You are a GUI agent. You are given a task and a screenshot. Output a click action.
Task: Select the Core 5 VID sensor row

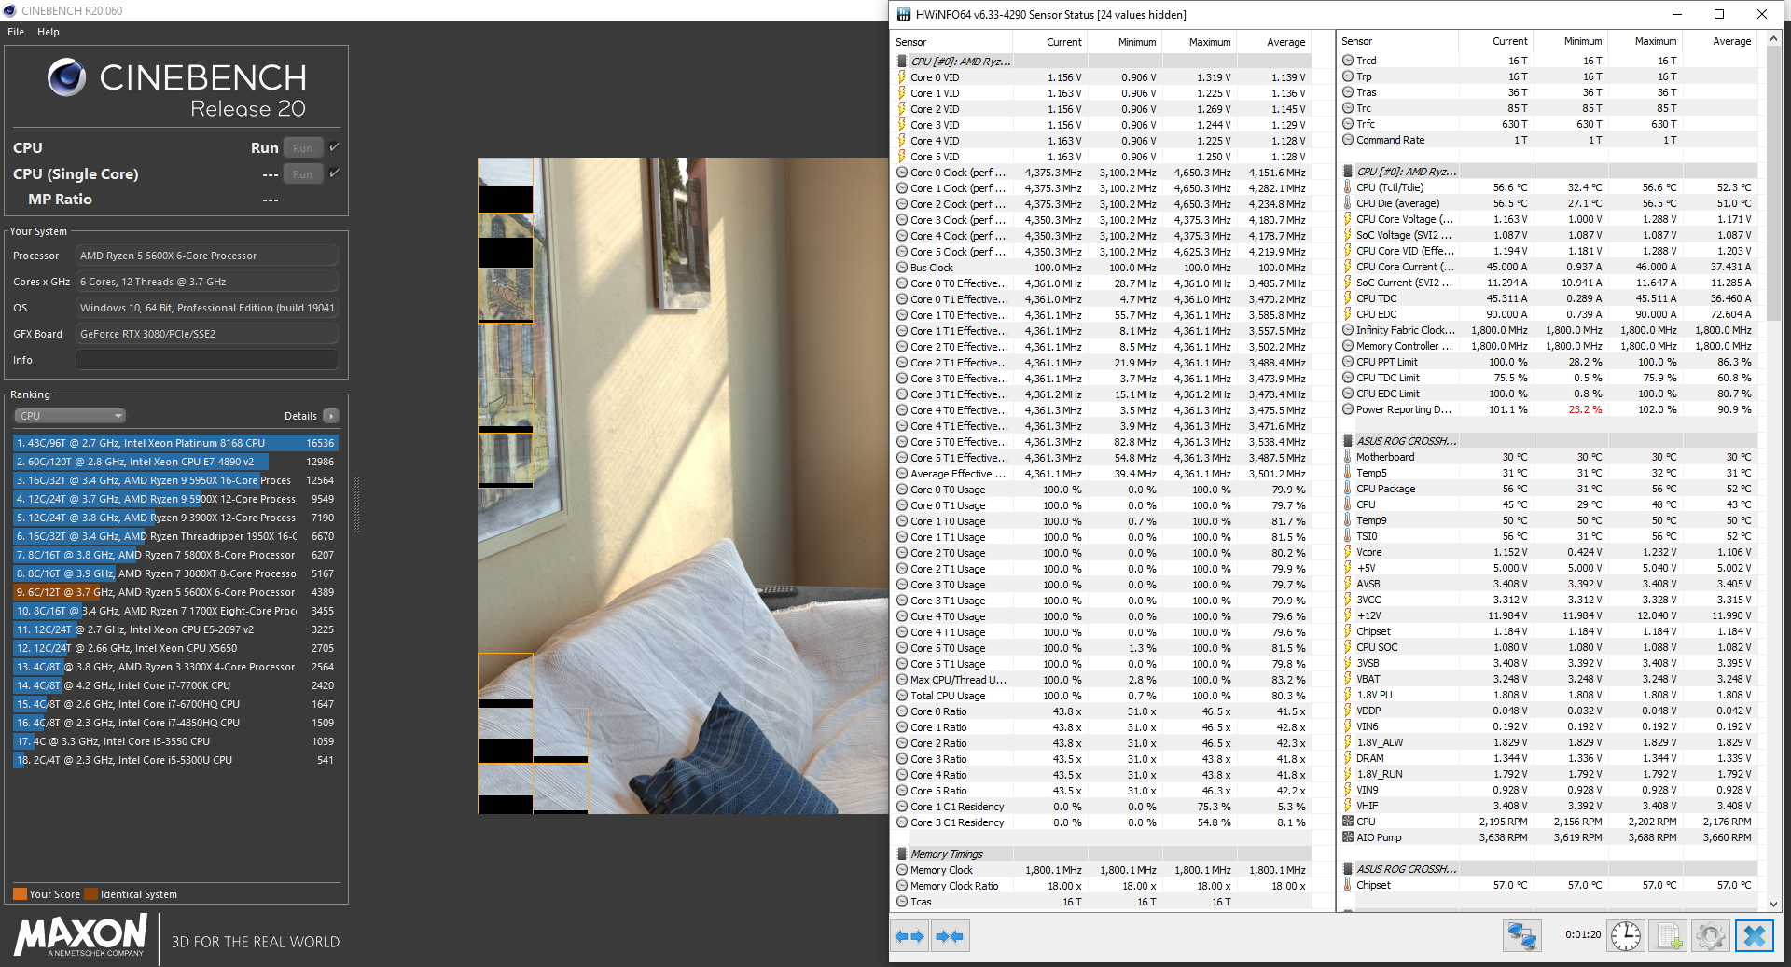(1102, 157)
